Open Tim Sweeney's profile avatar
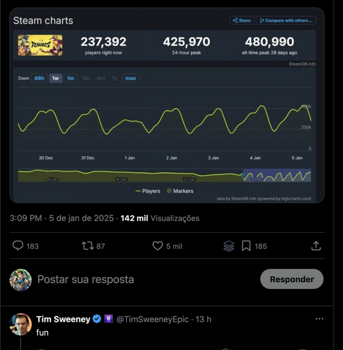This screenshot has width=343, height=350. point(20,324)
